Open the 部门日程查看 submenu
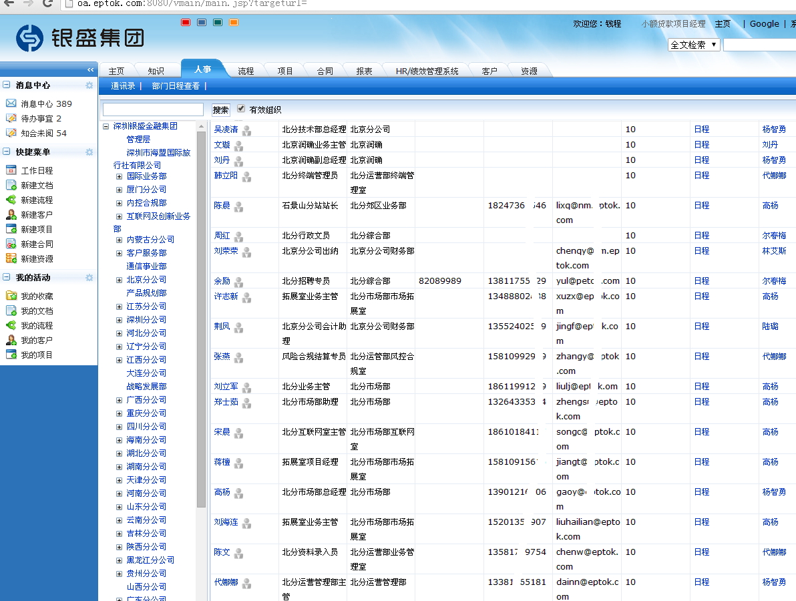 176,86
